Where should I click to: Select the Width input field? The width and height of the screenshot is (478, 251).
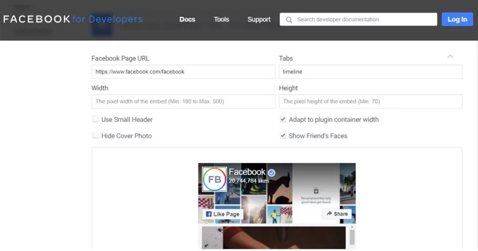[183, 102]
